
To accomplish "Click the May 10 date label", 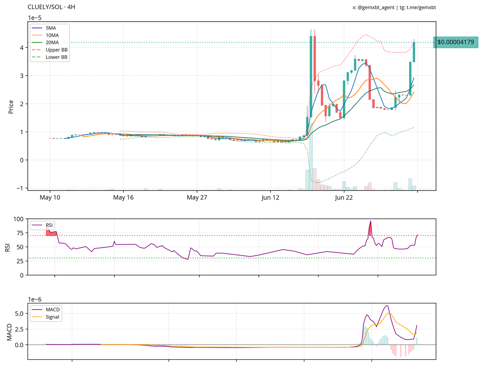I will point(50,197).
